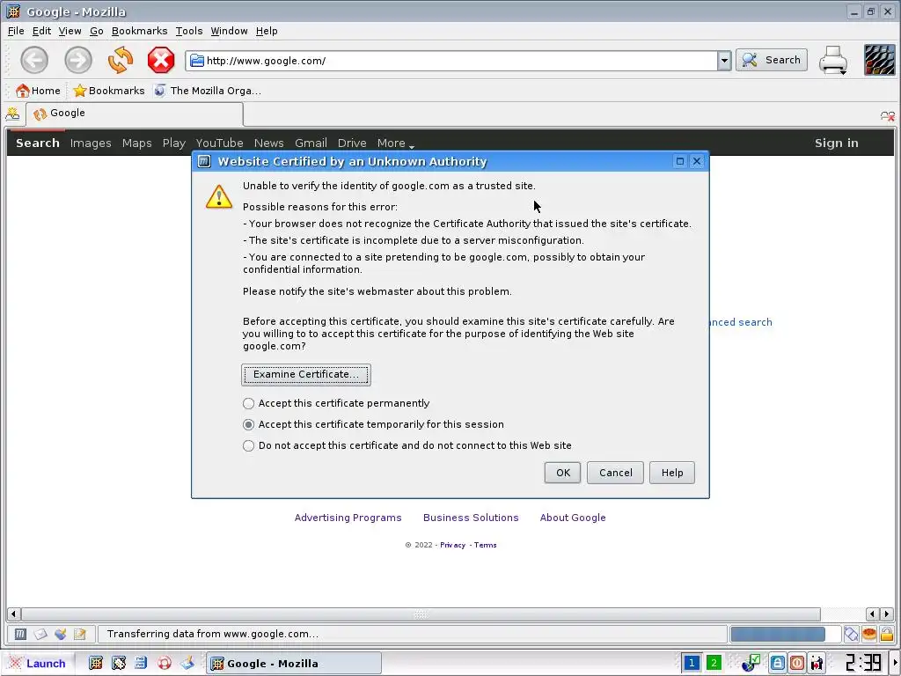Open the URL history dropdown arrow
Image resolution: width=901 pixels, height=676 pixels.
[724, 61]
